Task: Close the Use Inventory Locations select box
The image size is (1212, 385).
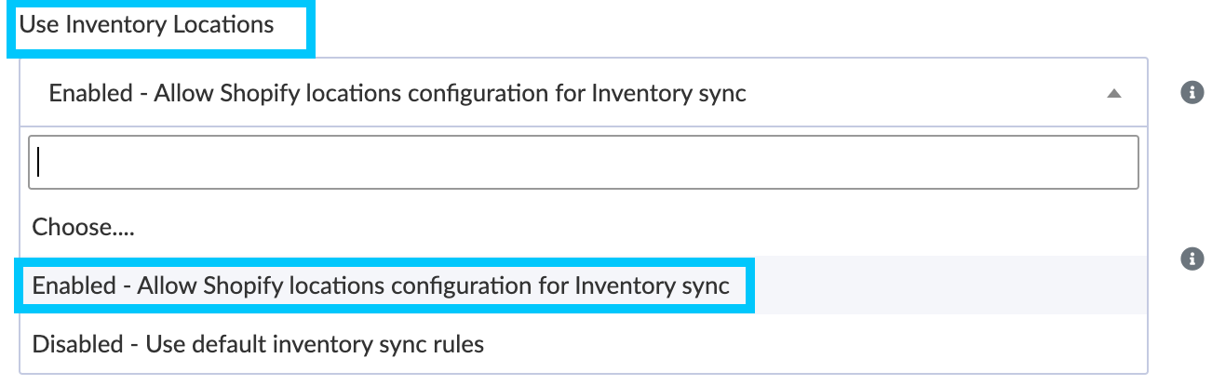Action: tap(1113, 94)
